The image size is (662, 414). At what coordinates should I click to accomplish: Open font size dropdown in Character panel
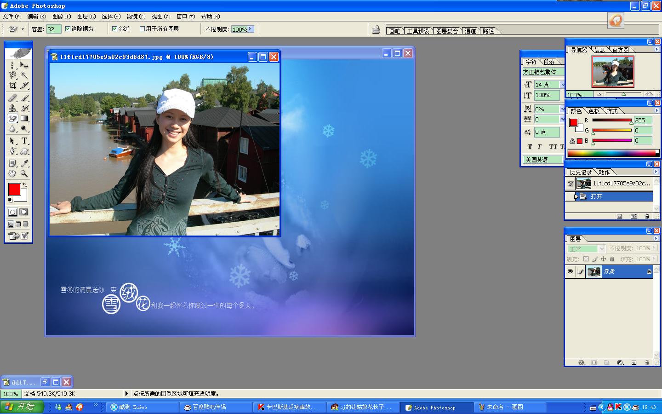pos(562,85)
